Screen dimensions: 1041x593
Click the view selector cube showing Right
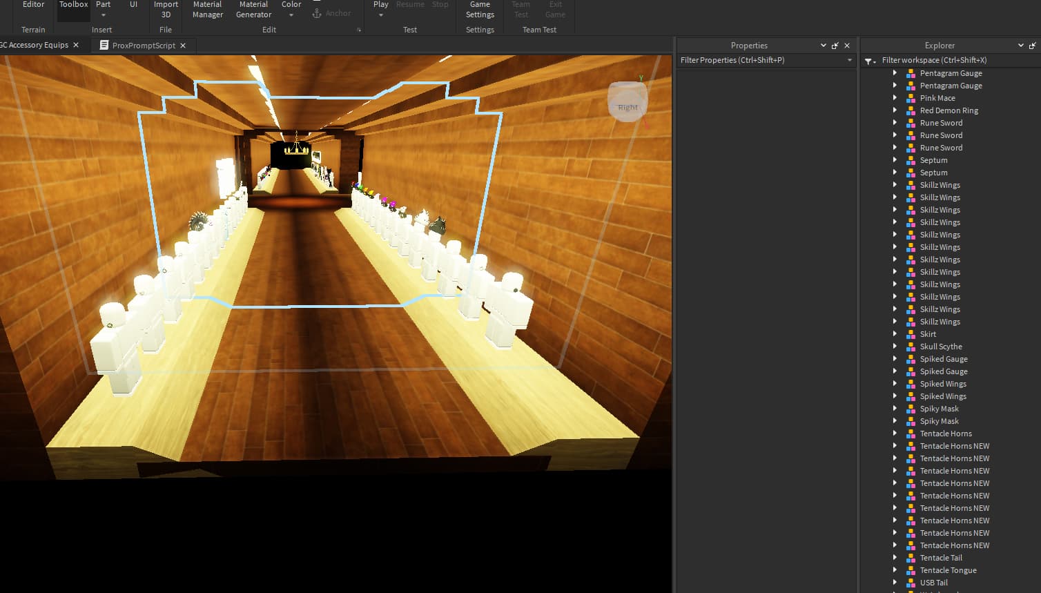pos(627,104)
